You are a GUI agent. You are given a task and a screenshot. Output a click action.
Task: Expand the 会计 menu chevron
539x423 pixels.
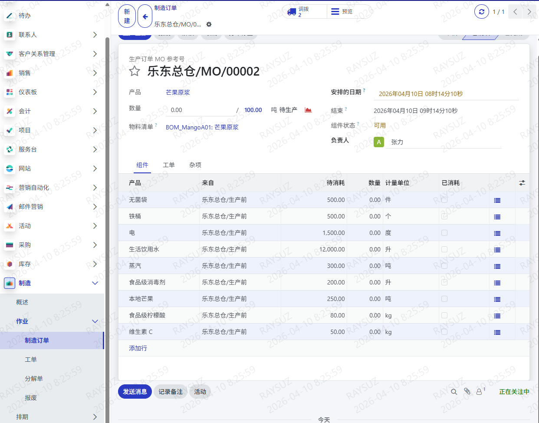tap(95, 111)
